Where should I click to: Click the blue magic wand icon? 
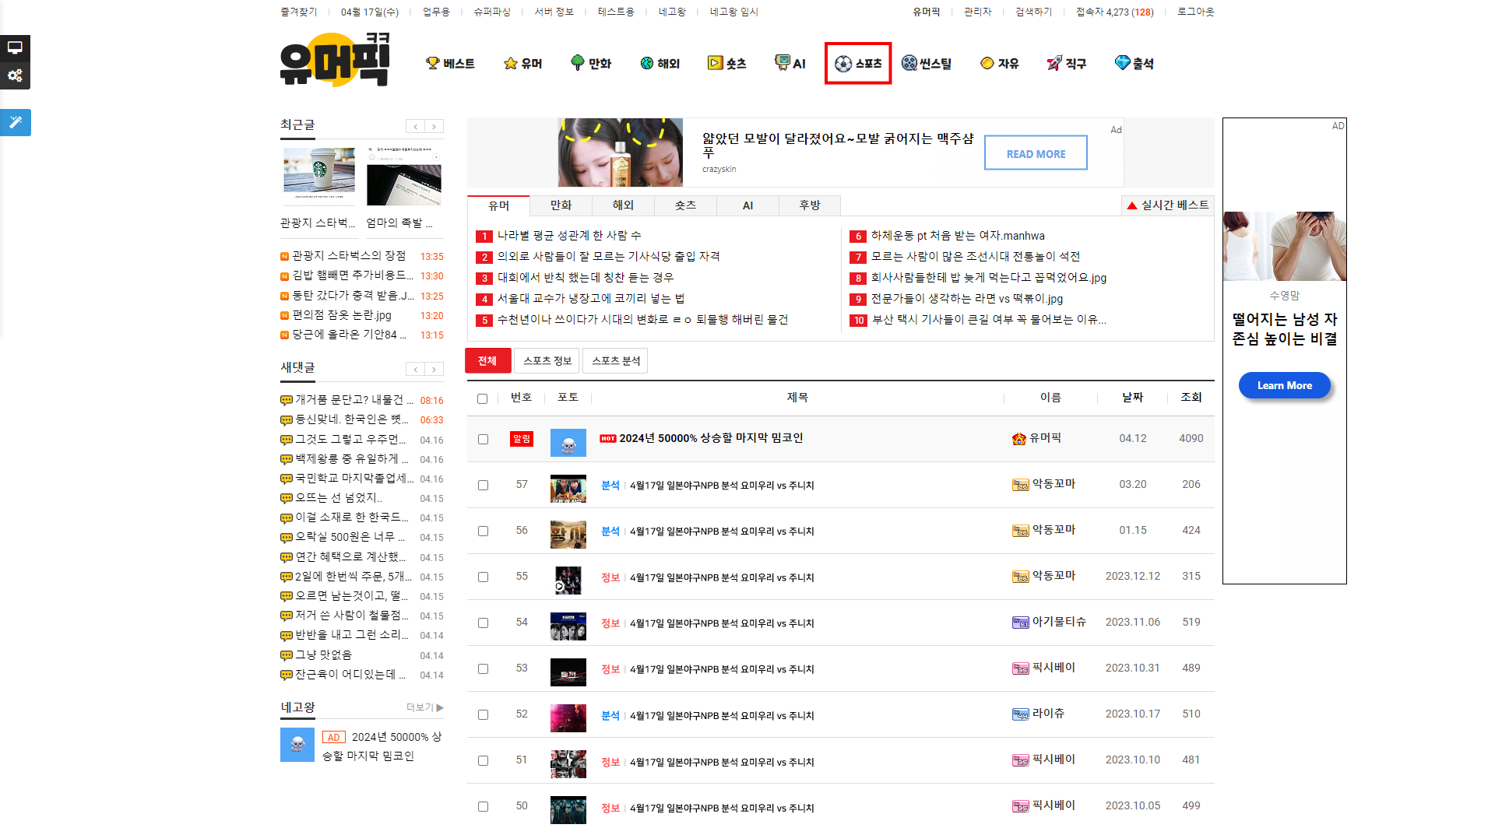click(15, 122)
